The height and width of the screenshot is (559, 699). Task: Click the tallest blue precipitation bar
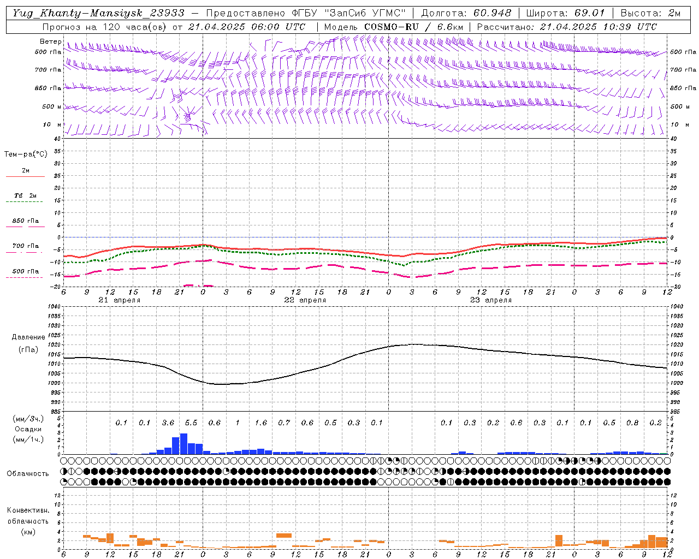(183, 444)
